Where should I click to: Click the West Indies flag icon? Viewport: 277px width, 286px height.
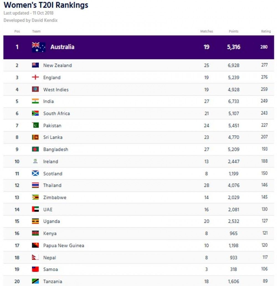(x=35, y=90)
